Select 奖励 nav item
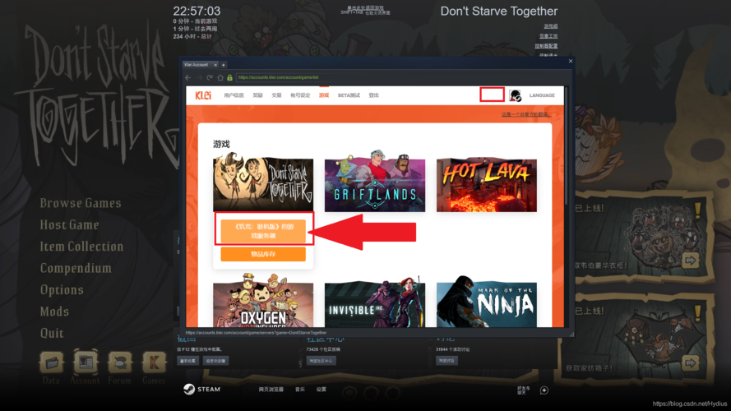731x411 pixels. (258, 95)
